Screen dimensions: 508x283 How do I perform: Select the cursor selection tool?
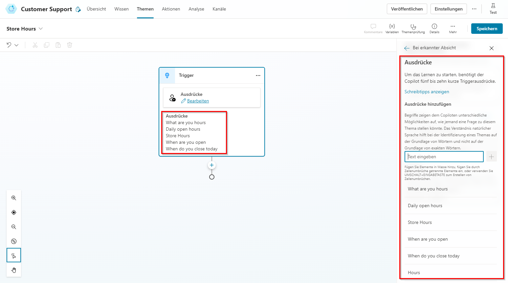point(13,255)
